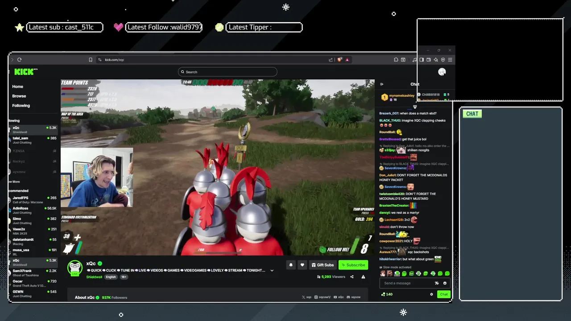
Task: Insert the first quick emote by the chat box
Action: pos(383,273)
